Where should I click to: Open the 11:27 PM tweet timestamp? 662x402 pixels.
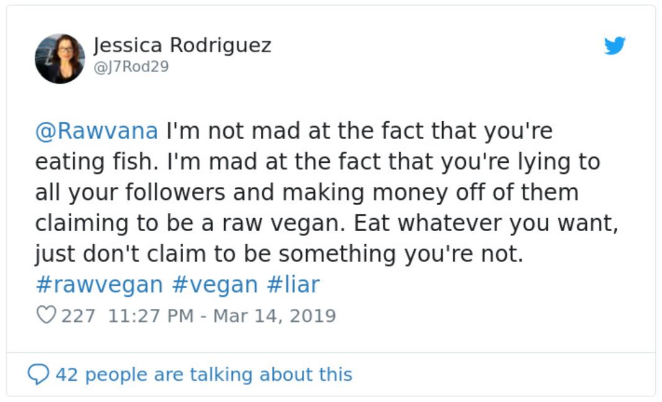[x=151, y=316]
